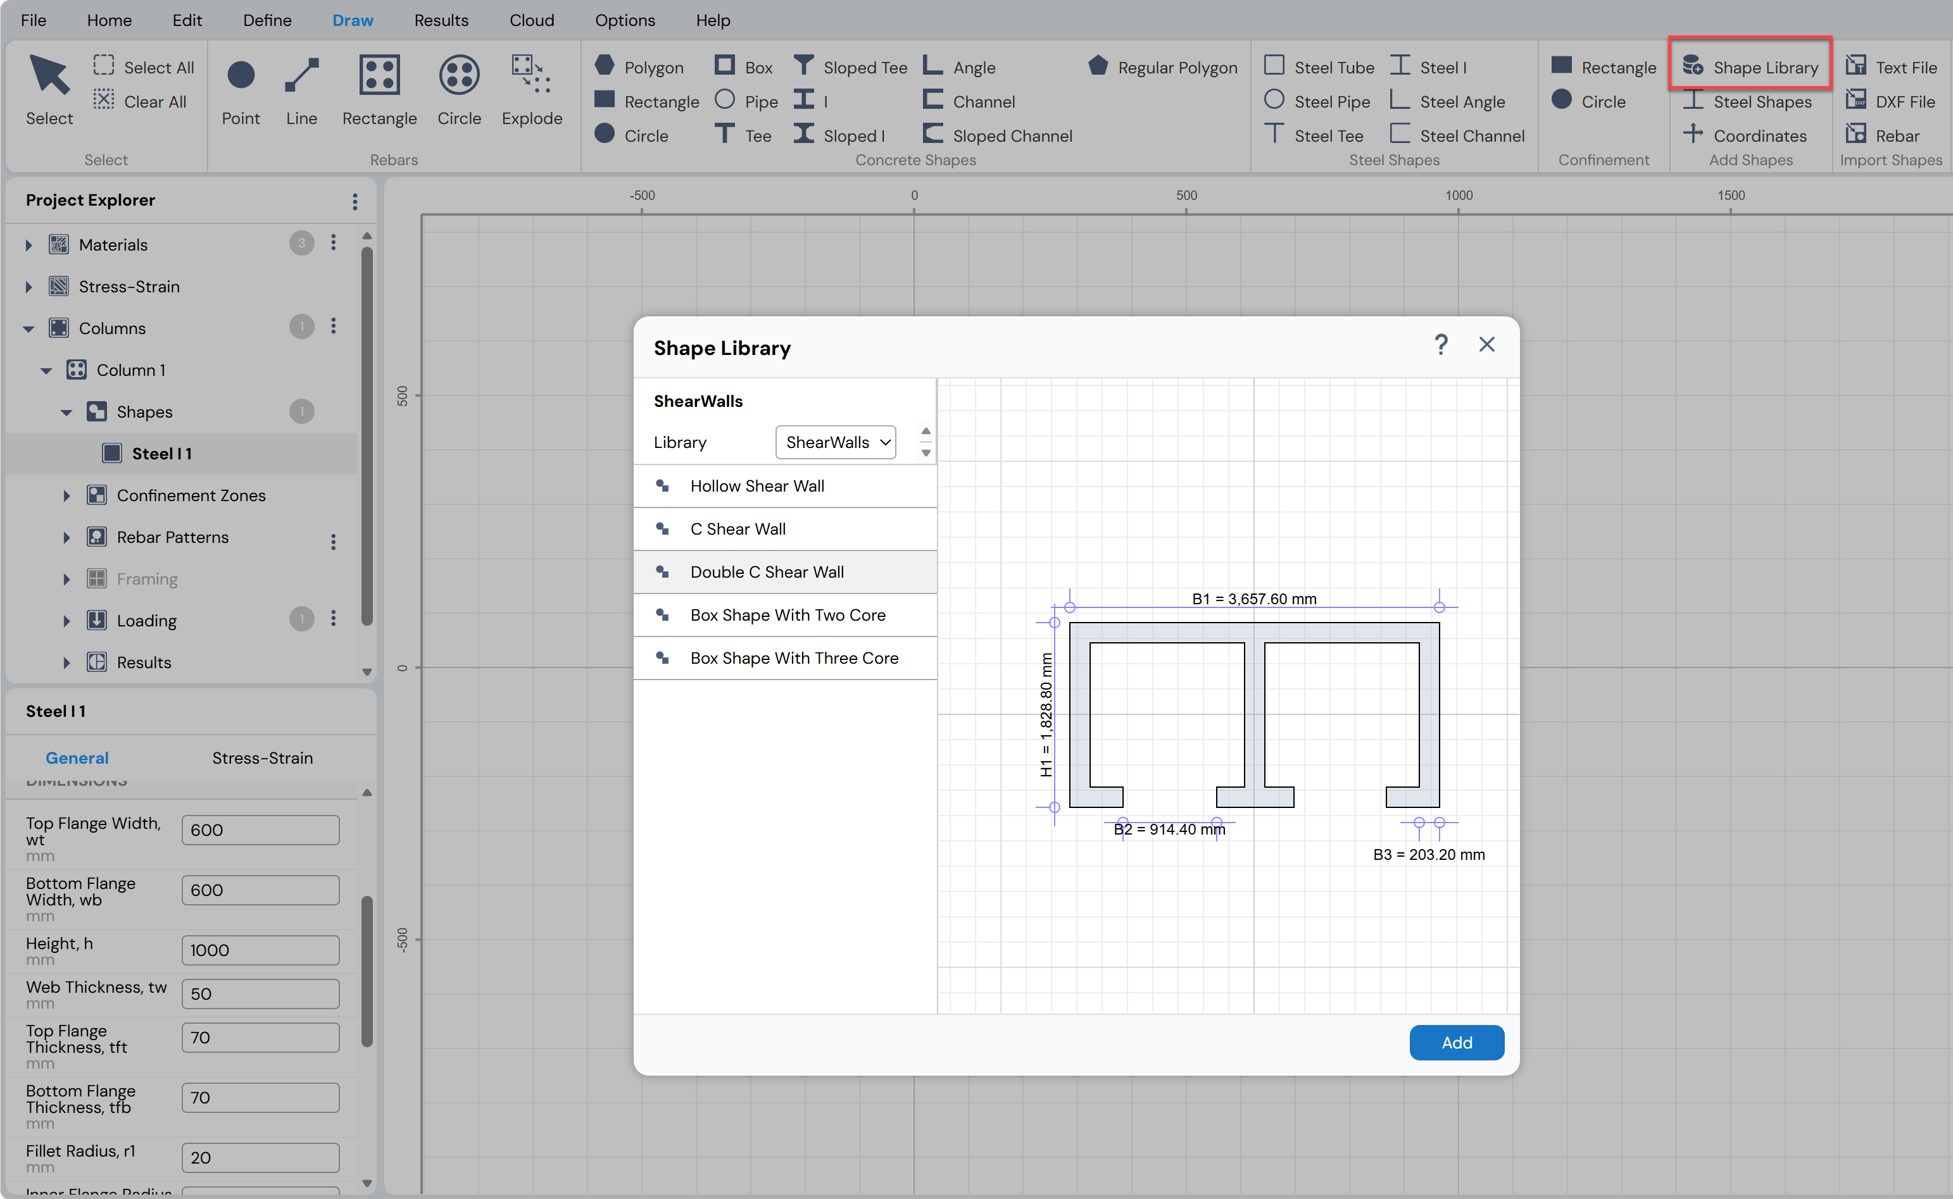1953x1199 pixels.
Task: Import shapes from DXF File
Action: [1890, 101]
